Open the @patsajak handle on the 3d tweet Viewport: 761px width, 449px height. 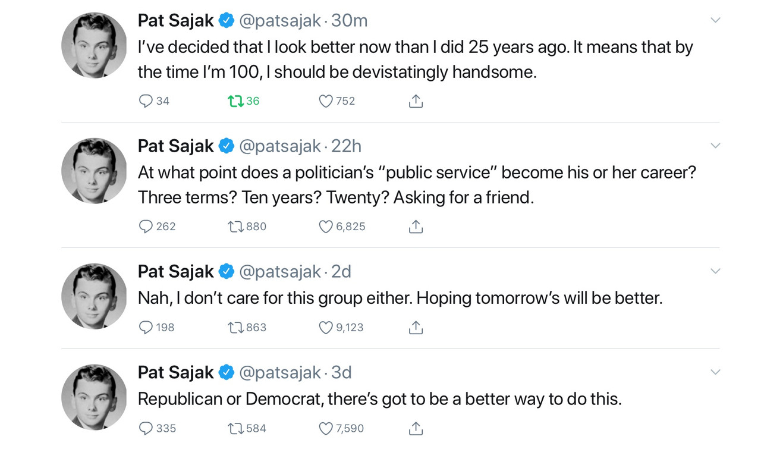tap(280, 373)
